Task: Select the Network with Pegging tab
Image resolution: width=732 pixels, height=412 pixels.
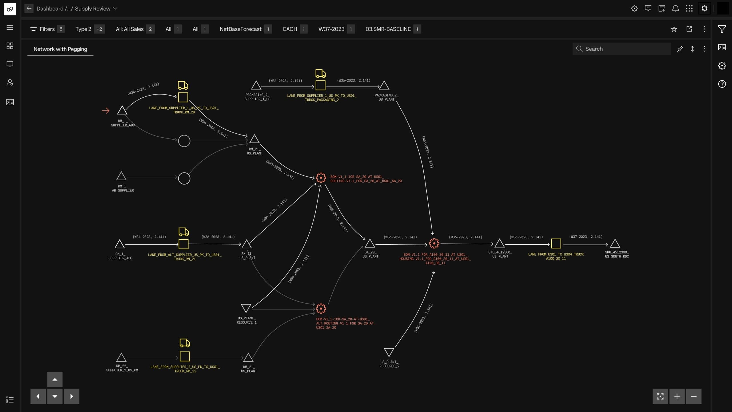Action: [x=60, y=49]
